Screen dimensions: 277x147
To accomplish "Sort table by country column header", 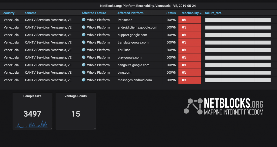I will [9, 13].
